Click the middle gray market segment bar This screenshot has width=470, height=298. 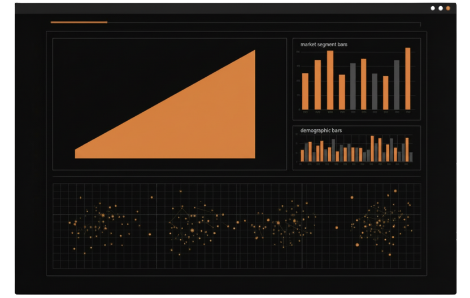coord(375,91)
